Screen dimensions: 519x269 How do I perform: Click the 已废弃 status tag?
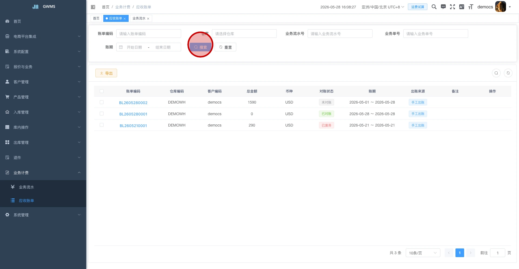327,125
